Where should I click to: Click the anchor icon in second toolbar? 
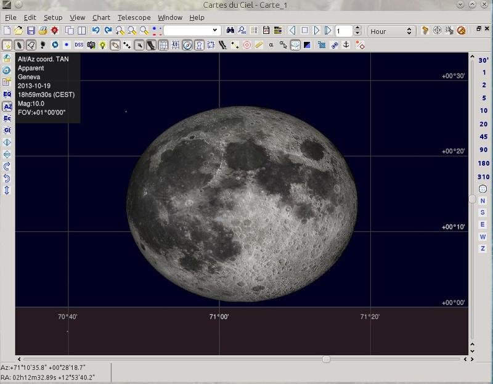(x=346, y=45)
